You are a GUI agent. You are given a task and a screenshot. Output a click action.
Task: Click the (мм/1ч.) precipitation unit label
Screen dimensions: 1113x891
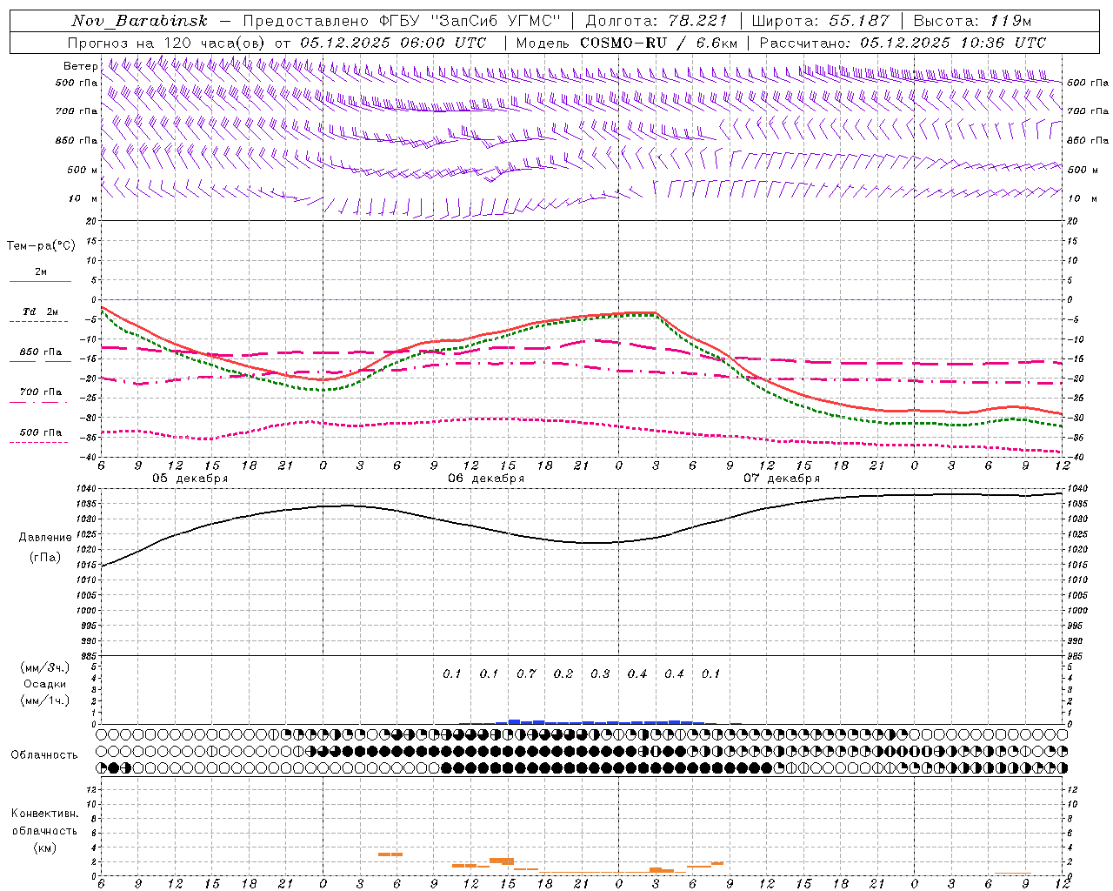[45, 700]
